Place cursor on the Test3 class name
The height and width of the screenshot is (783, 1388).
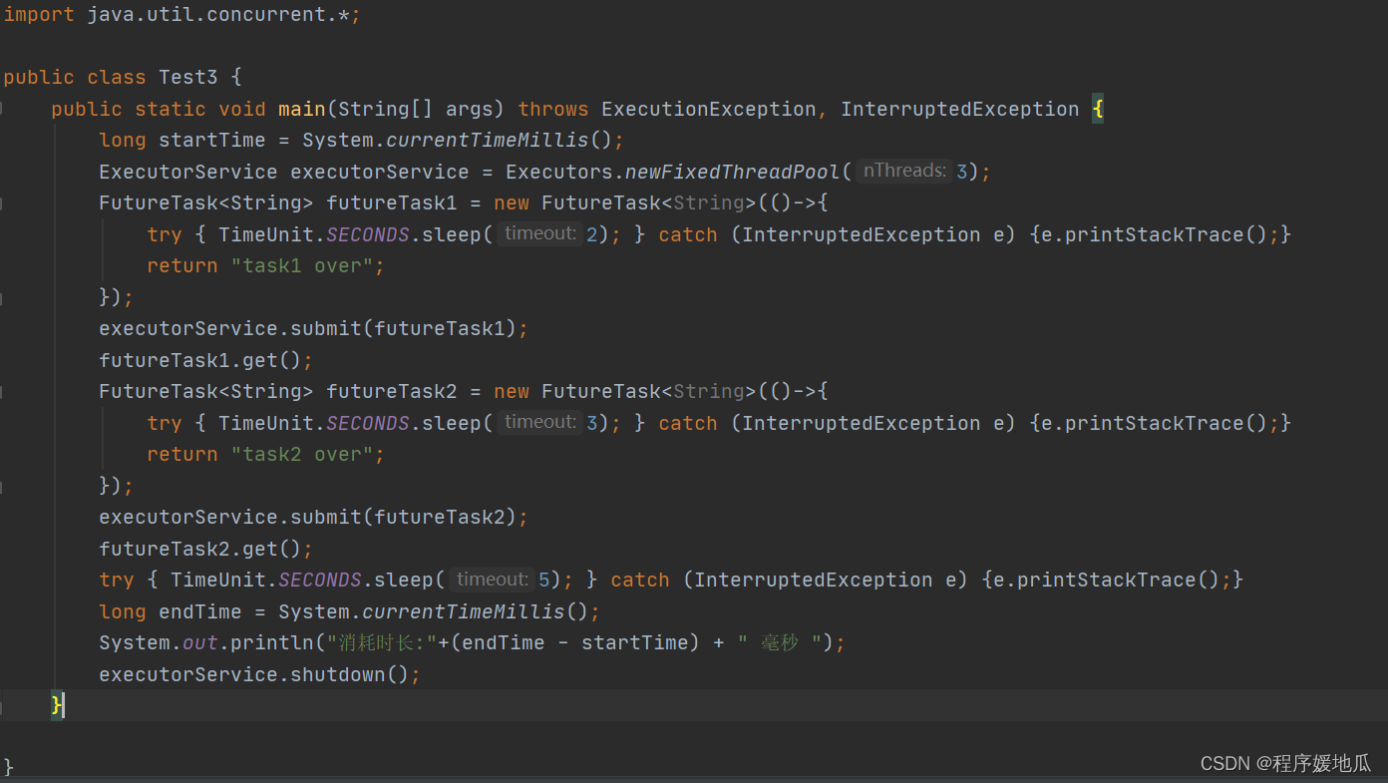(187, 77)
